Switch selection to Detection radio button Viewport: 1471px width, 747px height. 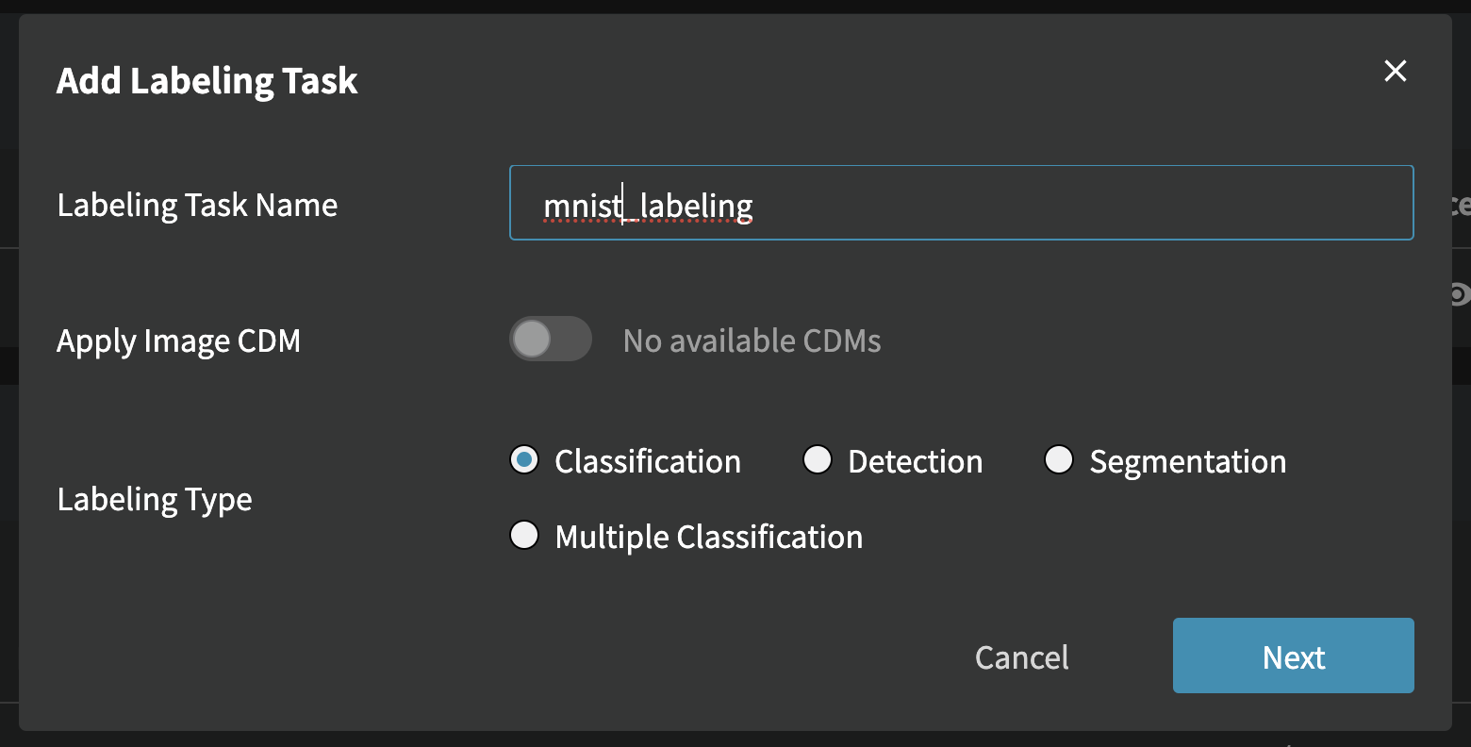818,460
